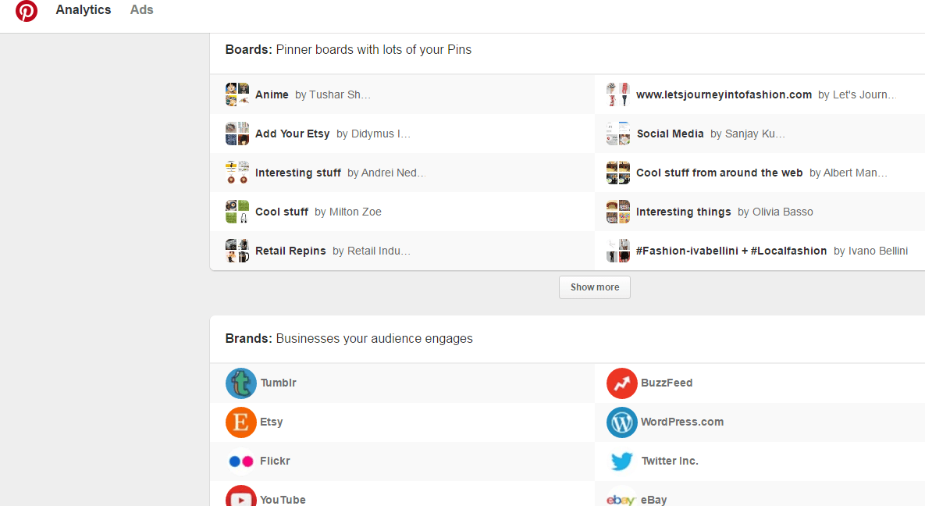
Task: Expand boards list with Show more
Action: [595, 287]
